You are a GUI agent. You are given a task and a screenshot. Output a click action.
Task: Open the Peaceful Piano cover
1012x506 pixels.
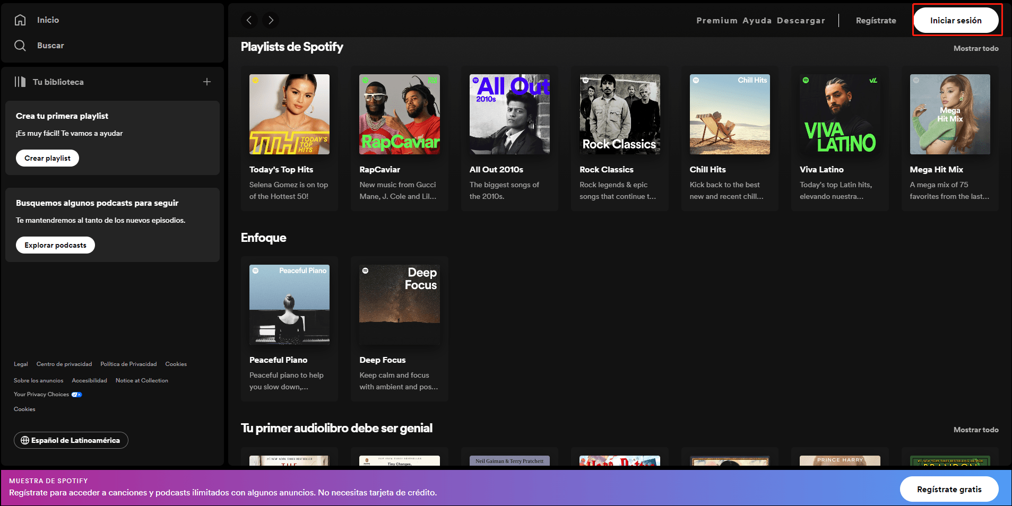(x=289, y=304)
